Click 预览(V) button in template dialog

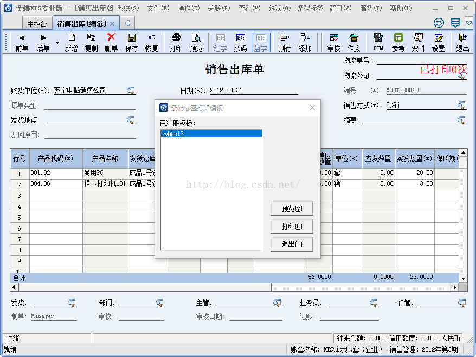click(292, 208)
